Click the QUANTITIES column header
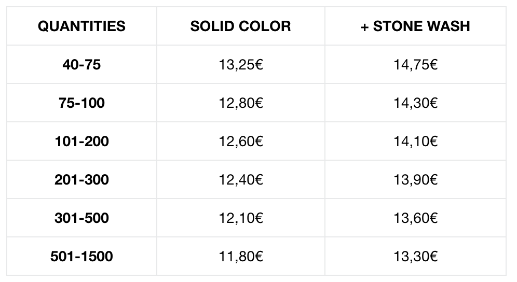The image size is (517, 282). pyautogui.click(x=82, y=26)
